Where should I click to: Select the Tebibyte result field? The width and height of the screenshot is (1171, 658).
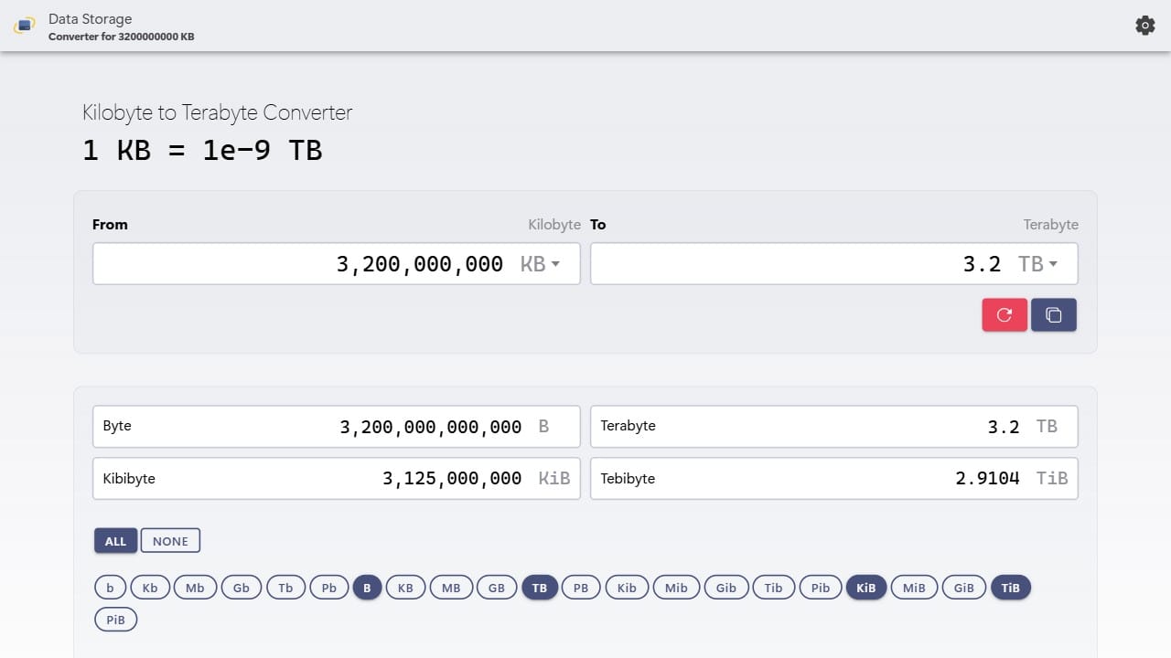(833, 478)
